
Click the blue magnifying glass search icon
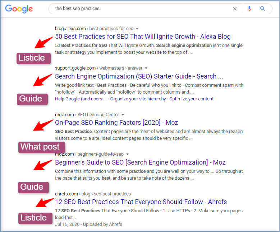pyautogui.click(x=262, y=8)
